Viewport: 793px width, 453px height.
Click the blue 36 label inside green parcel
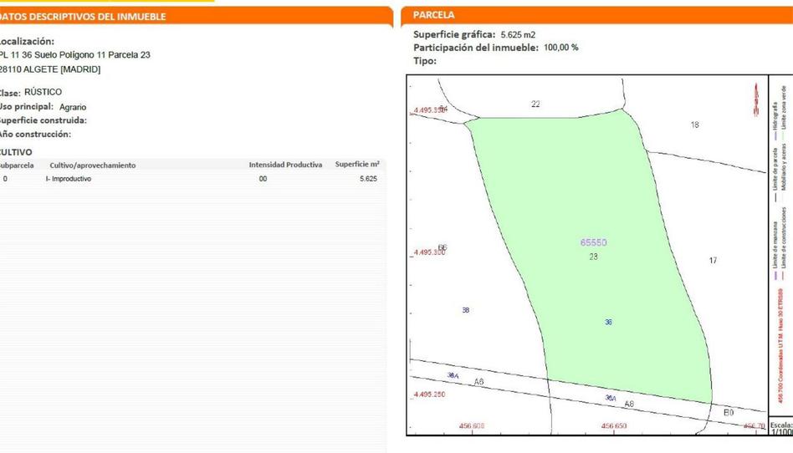tap(608, 322)
